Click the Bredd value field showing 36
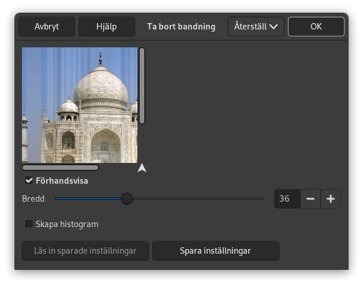The height and width of the screenshot is (286, 363). (287, 199)
